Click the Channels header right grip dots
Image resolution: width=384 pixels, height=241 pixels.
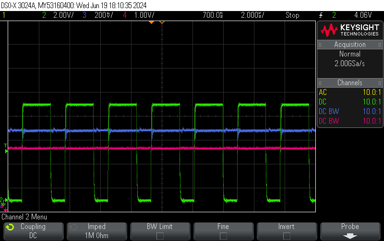point(380,82)
